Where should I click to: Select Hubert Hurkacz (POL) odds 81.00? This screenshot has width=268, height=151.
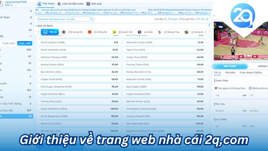click(x=165, y=94)
